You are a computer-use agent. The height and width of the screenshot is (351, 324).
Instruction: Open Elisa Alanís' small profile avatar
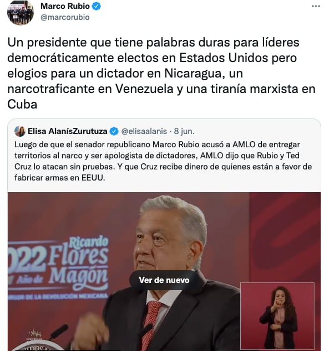tap(20, 131)
